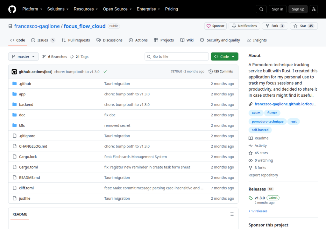Image resolution: width=326 pixels, height=229 pixels.
Task: Click Sign up
Action: click(x=298, y=9)
